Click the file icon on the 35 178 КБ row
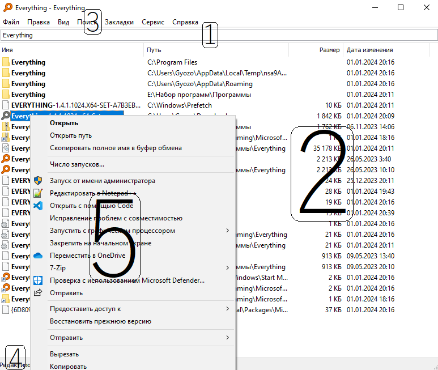Viewport: 438px width, 370px height. (x=6, y=148)
